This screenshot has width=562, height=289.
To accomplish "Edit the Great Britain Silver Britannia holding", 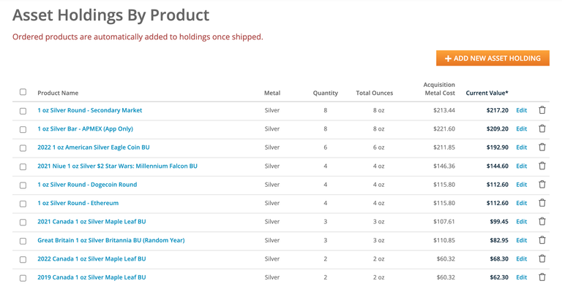I will click(x=521, y=240).
